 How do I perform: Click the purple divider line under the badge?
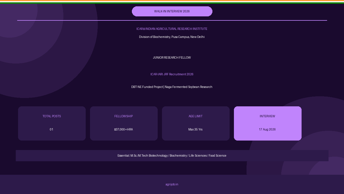tap(172, 20)
